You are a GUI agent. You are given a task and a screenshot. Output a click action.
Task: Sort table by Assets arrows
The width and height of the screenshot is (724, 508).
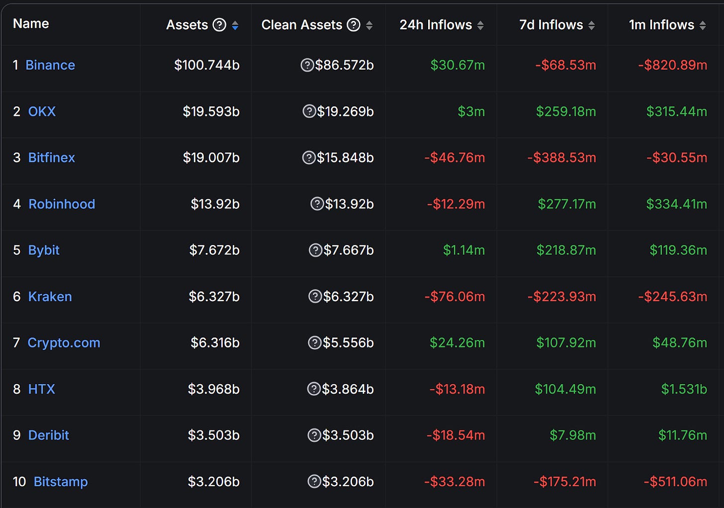click(235, 25)
